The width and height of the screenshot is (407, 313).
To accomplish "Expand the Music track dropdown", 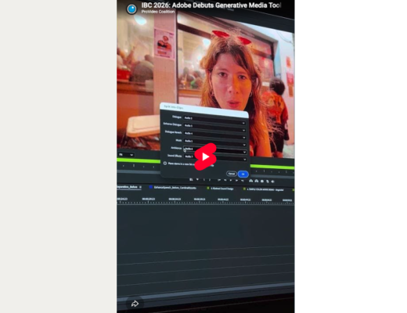I will [214, 142].
